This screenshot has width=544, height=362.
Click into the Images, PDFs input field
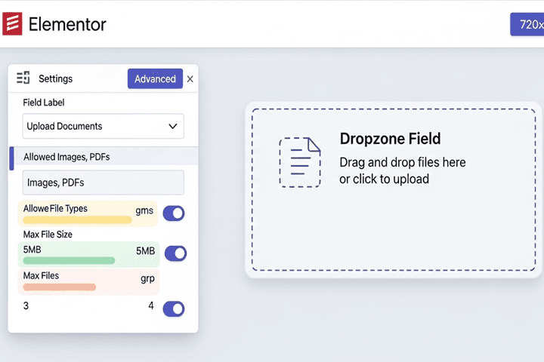103,183
